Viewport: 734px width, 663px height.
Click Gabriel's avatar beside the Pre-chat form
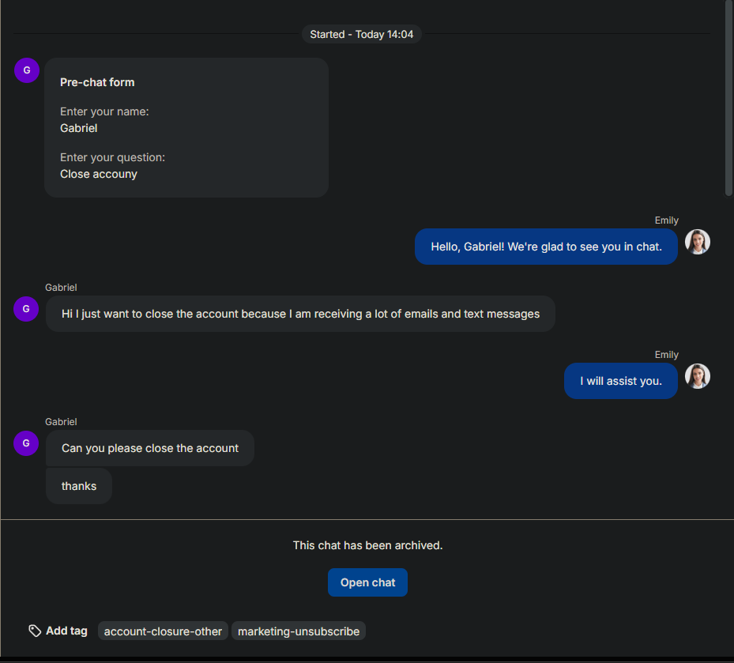(27, 70)
